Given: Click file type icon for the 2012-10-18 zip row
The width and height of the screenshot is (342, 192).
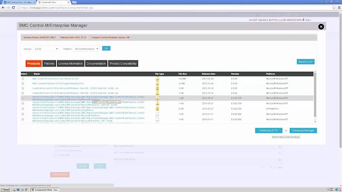Looking at the screenshot, I should tap(158, 93).
